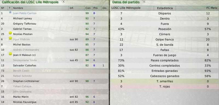
Task: Open the Calificación del LOSC Lille Métropole dropdown
Action: [64, 2]
